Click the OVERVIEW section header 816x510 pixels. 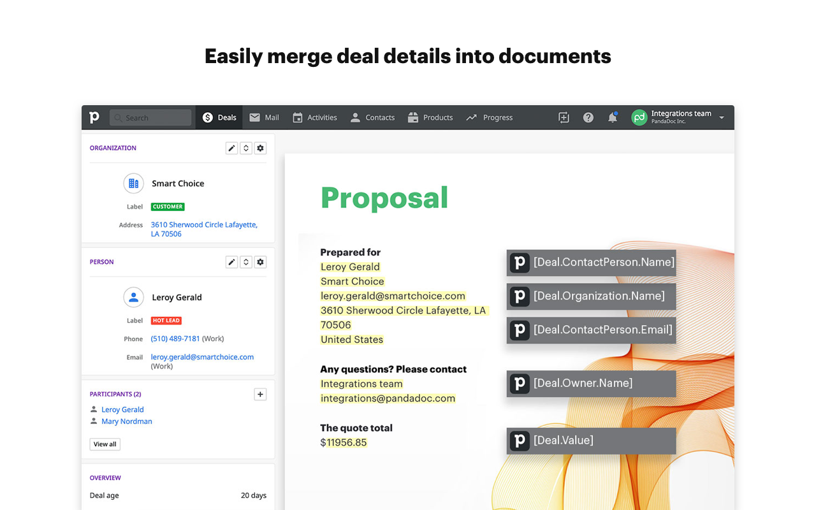pos(105,477)
